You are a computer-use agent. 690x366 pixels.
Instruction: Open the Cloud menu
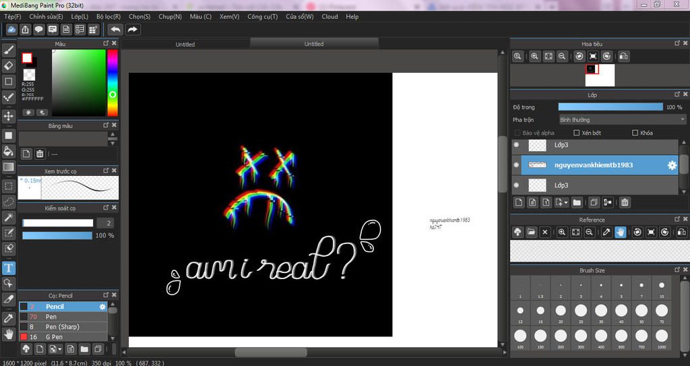click(x=330, y=16)
